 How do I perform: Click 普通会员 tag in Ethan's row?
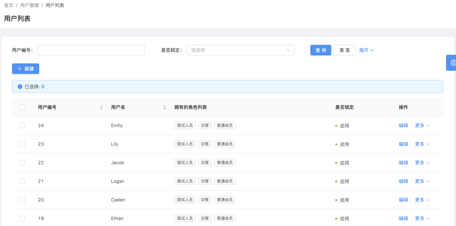(x=225, y=218)
